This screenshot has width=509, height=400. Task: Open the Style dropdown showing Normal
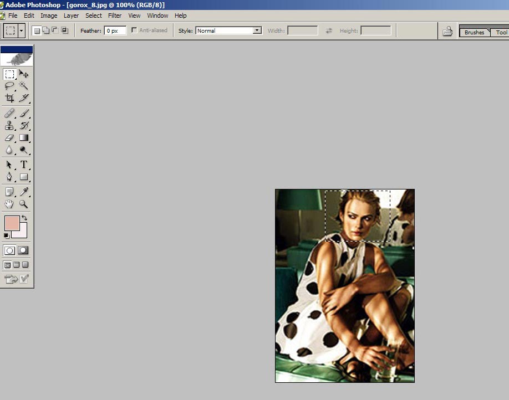click(228, 30)
